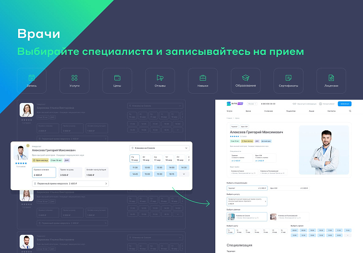This screenshot has height=253, width=363.
Task: Open the Услуги services icon tile
Action: point(74,81)
